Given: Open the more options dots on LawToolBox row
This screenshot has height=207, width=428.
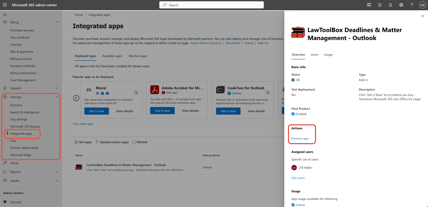Looking at the screenshot, I should tap(195, 167).
